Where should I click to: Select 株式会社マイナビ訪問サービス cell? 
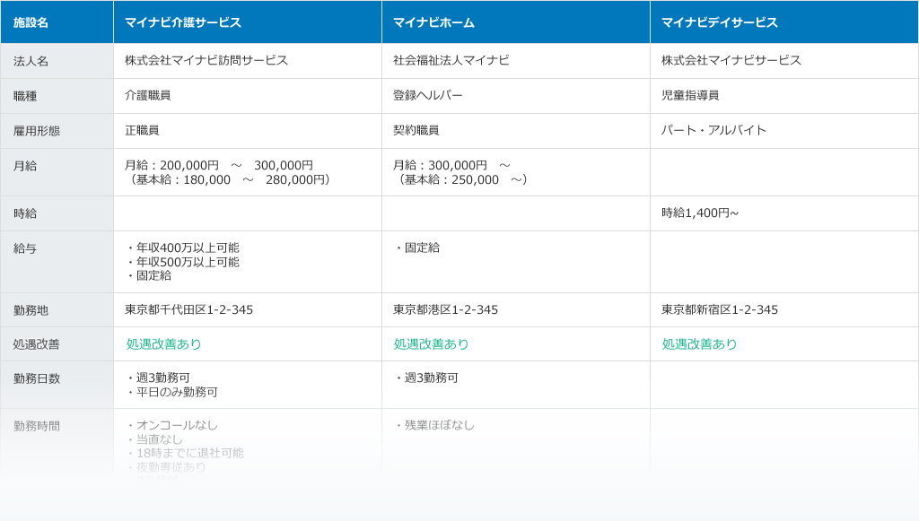tap(206, 60)
